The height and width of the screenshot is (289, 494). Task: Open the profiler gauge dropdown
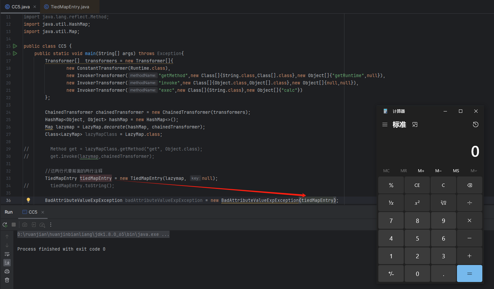42,225
